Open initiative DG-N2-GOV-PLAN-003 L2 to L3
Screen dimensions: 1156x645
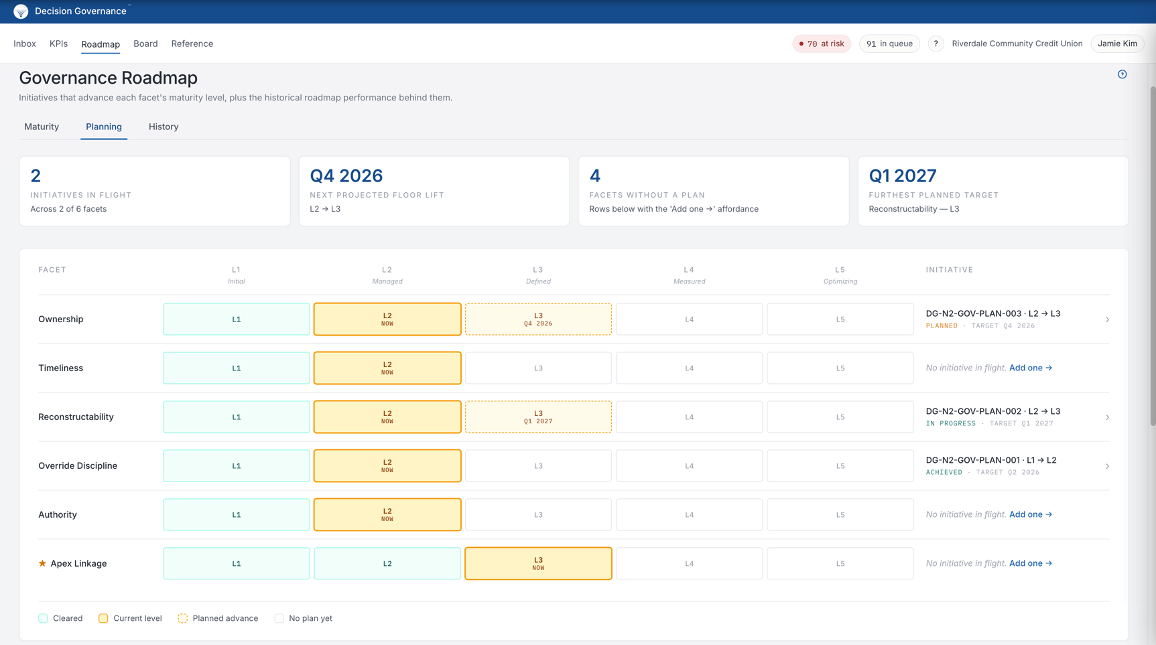[992, 313]
